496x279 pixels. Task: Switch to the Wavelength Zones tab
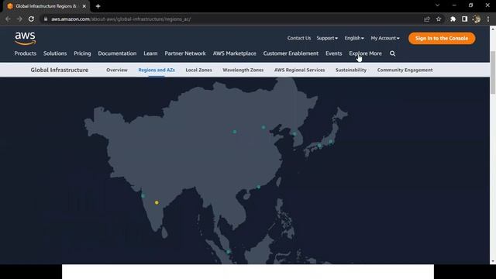click(243, 70)
